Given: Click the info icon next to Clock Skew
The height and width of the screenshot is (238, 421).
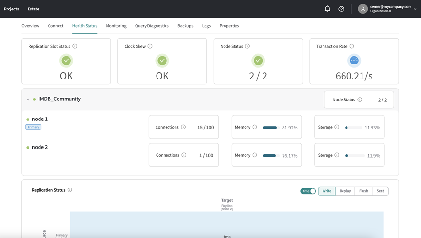Looking at the screenshot, I should (x=150, y=46).
